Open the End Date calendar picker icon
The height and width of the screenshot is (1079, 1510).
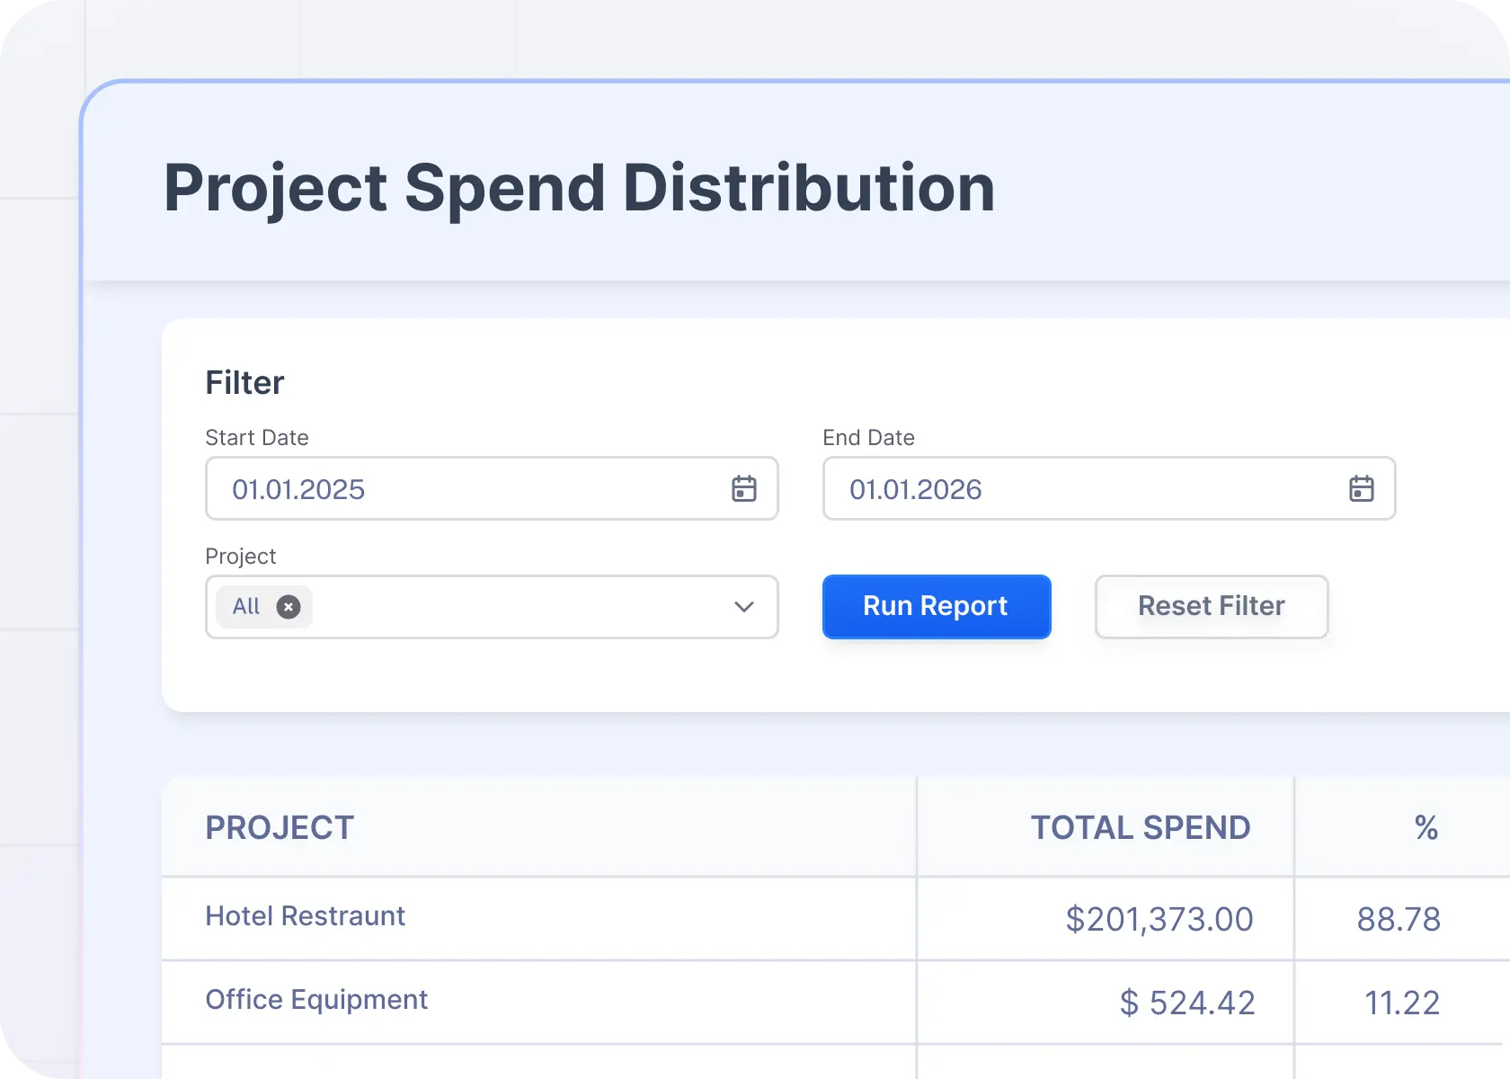tap(1362, 488)
